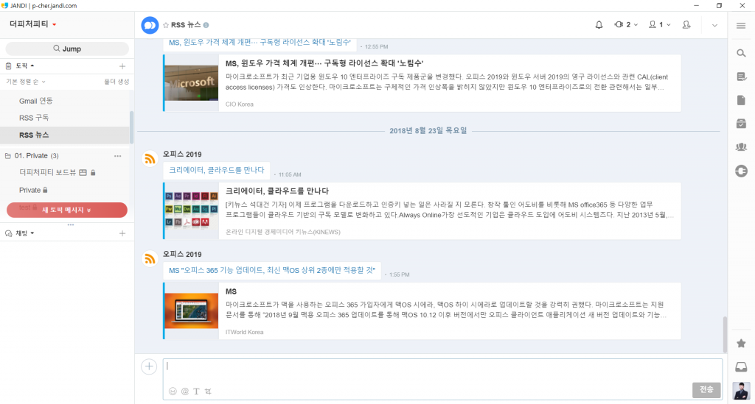The height and width of the screenshot is (404, 755).
Task: Insert an emoji in the message
Action: [173, 391]
